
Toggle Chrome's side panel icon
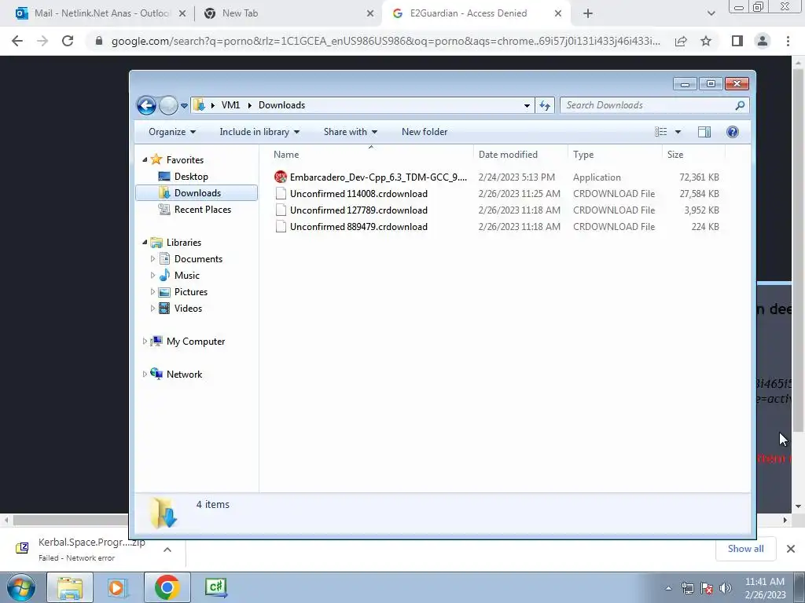pyautogui.click(x=737, y=41)
